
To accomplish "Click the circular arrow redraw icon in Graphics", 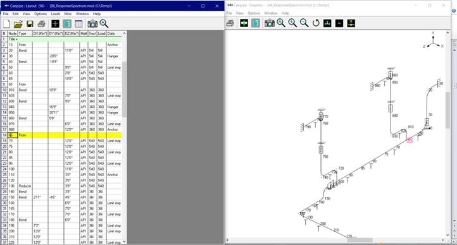I will coord(316,23).
